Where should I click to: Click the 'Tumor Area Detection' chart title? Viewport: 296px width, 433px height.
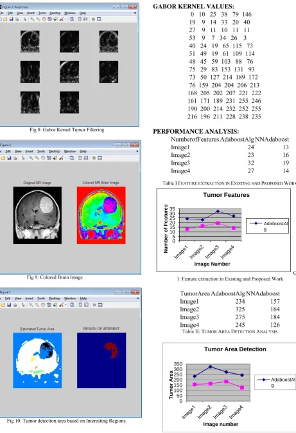coord(235,349)
